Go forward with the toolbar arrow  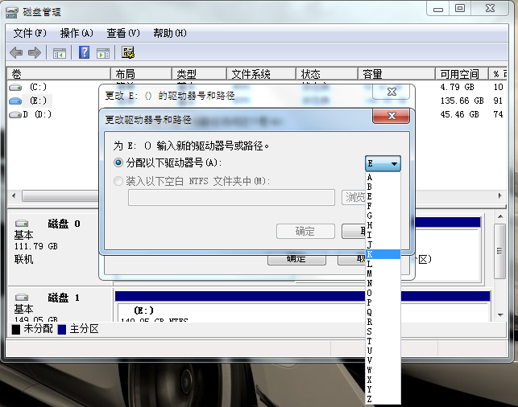pyautogui.click(x=35, y=52)
